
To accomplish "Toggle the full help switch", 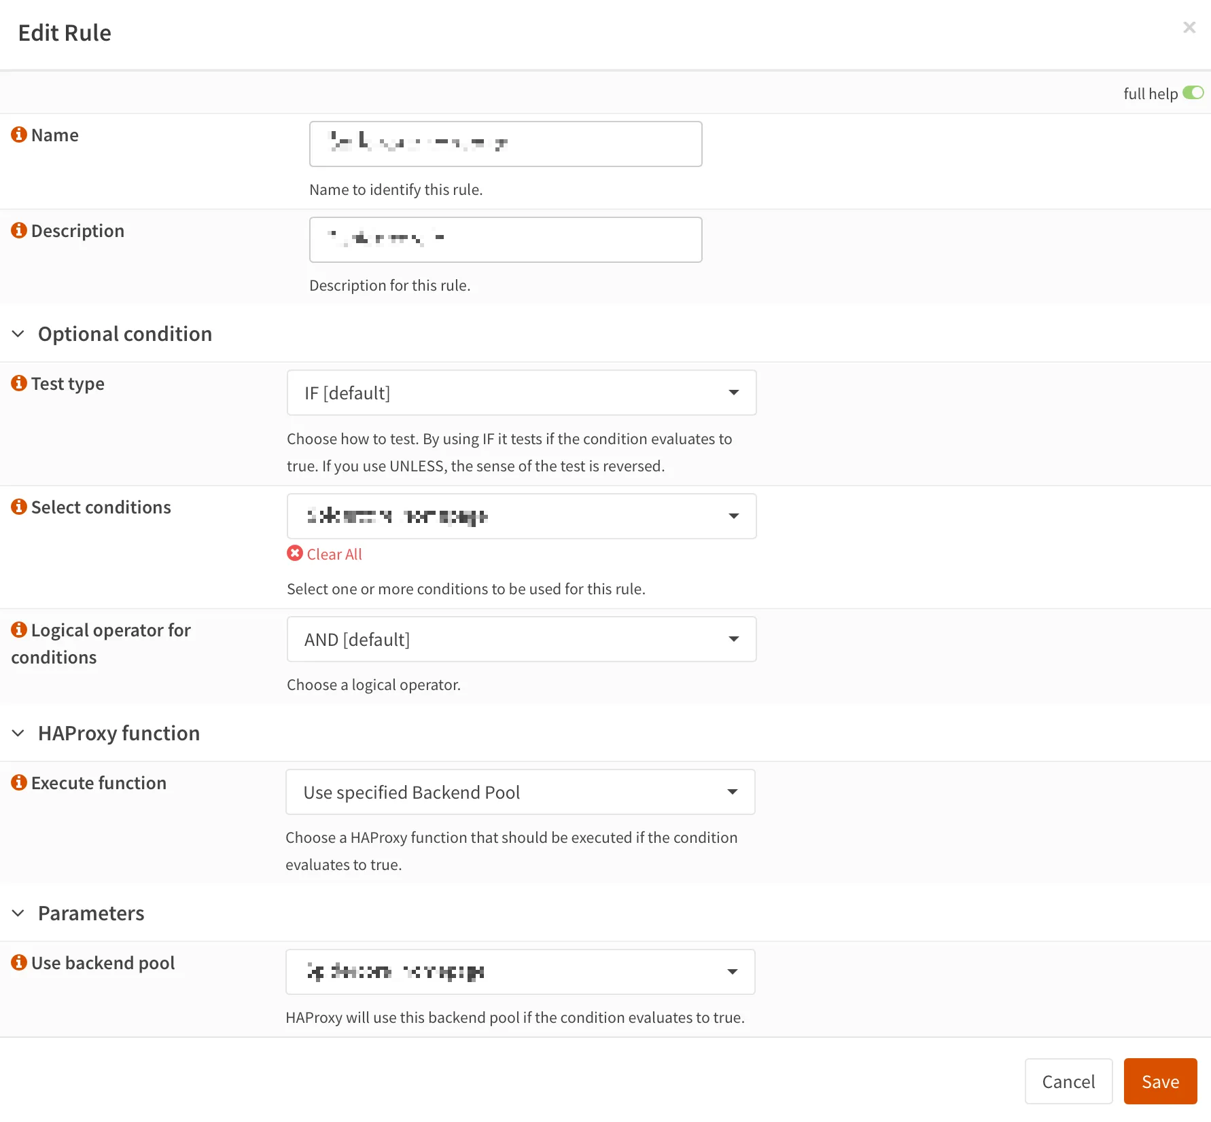I will [x=1193, y=93].
